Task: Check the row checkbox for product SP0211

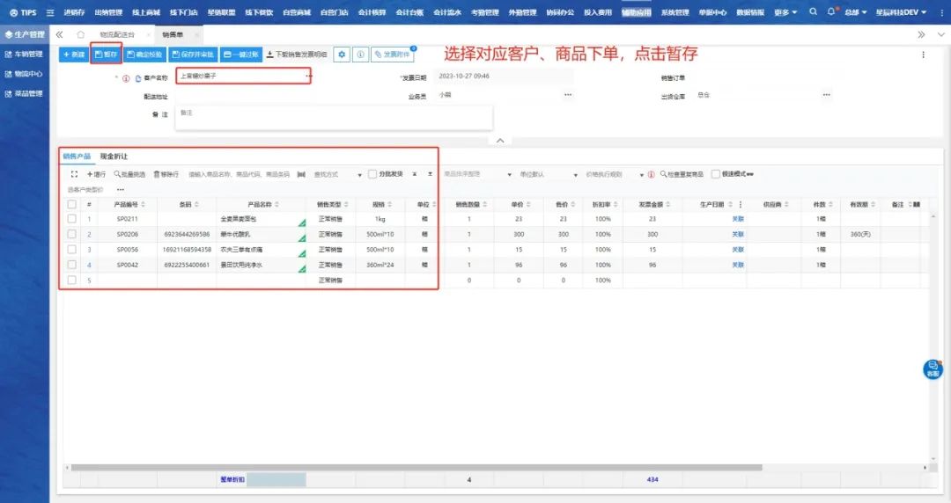Action: tap(72, 219)
